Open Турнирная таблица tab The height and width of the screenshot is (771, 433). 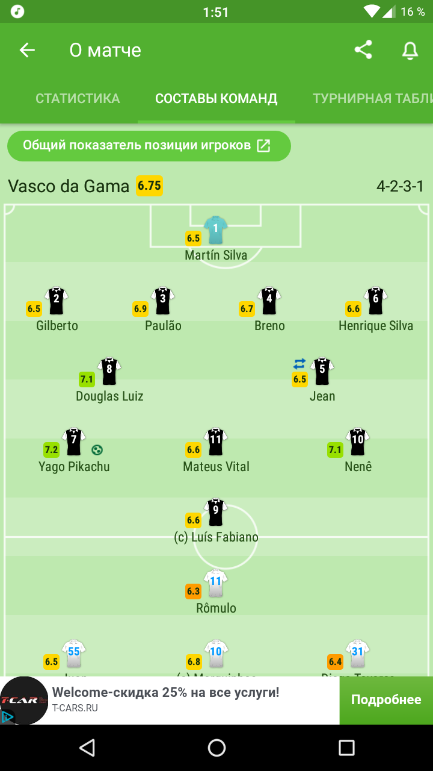tap(373, 99)
